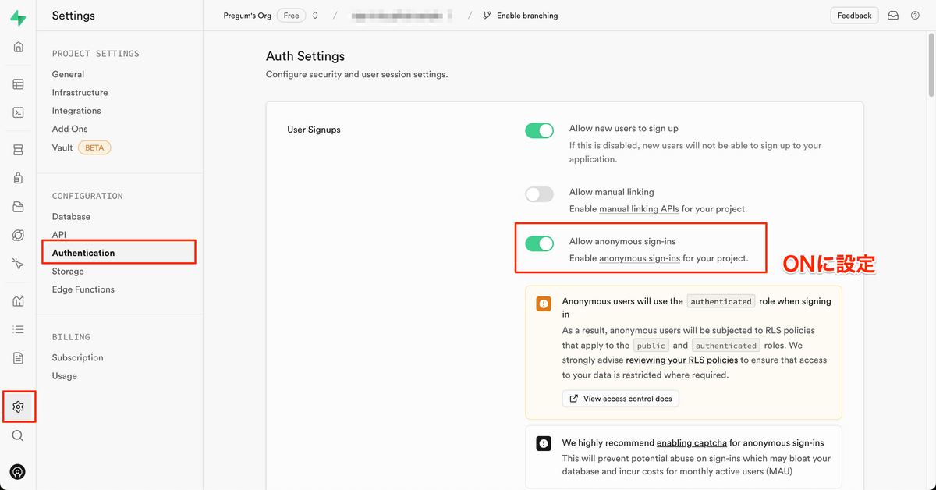Viewport: 936px width, 490px height.
Task: Open the project switcher next to Free badge
Action: [x=314, y=15]
